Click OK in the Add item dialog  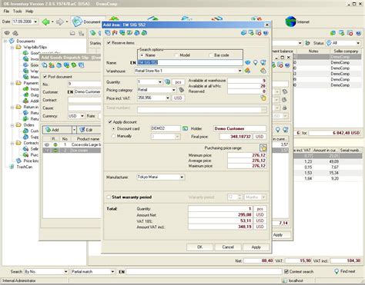(199, 247)
